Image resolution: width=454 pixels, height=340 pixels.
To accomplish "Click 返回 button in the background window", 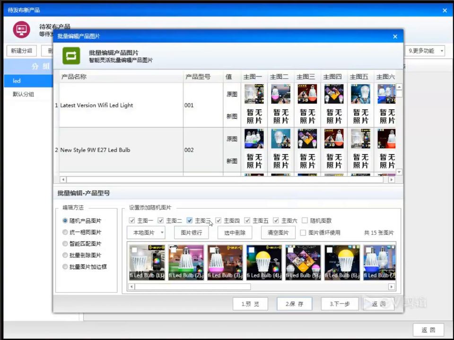I will point(428,330).
